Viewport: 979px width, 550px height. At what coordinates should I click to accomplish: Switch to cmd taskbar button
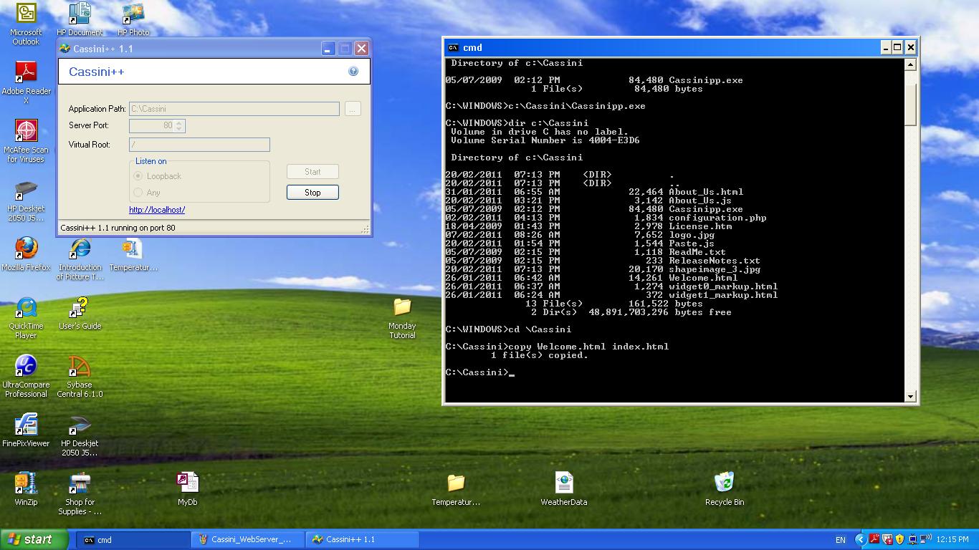[133, 540]
